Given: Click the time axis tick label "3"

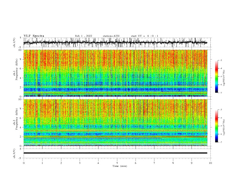Looking at the screenshot, I should pyautogui.click(x=80, y=163).
